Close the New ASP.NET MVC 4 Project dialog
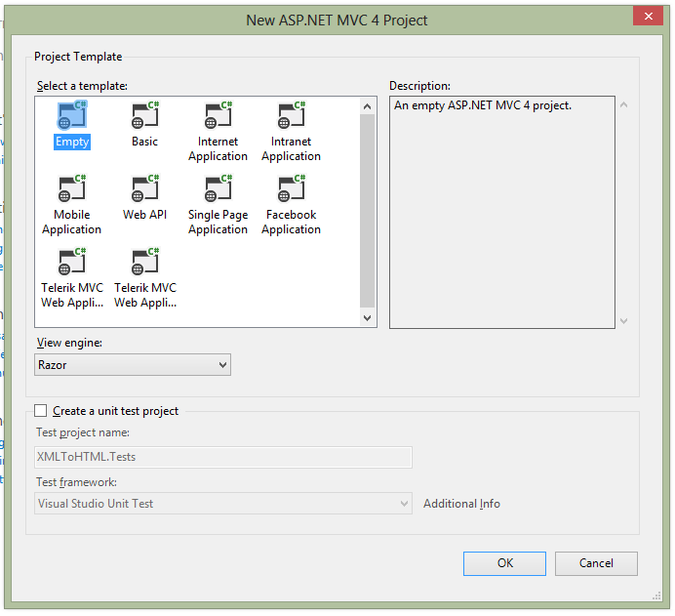Screen dimensions: 675x616 648,17
